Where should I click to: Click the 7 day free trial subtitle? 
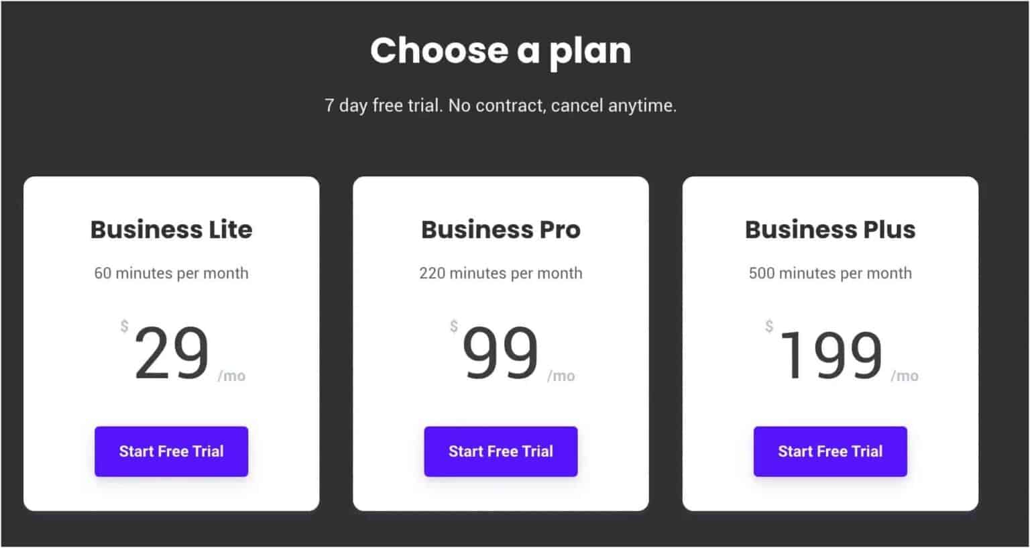pyautogui.click(x=500, y=105)
